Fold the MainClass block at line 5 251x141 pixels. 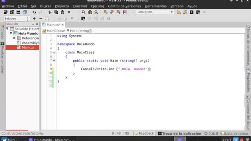pos(54,52)
